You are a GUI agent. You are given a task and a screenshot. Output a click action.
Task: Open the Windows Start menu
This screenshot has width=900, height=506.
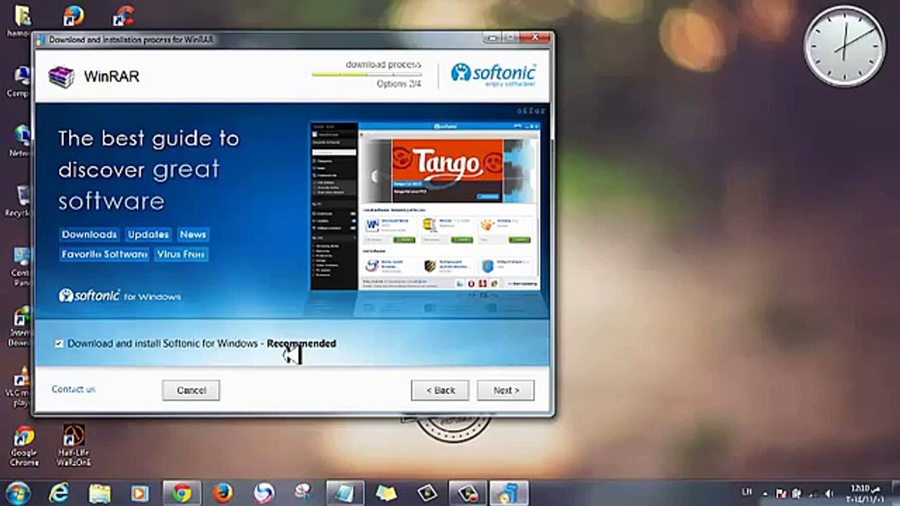[18, 493]
